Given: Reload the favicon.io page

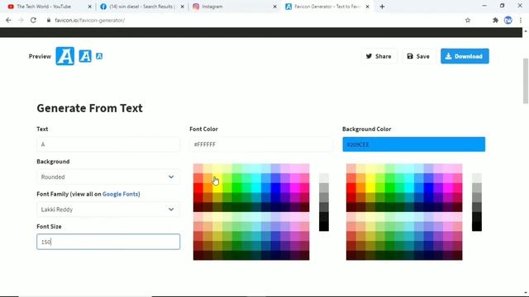Looking at the screenshot, I should (x=33, y=20).
